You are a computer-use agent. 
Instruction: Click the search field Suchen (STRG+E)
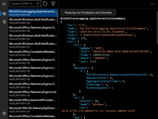point(25,4)
